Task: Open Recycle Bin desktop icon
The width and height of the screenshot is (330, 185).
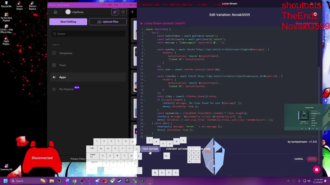Action: pos(6,4)
